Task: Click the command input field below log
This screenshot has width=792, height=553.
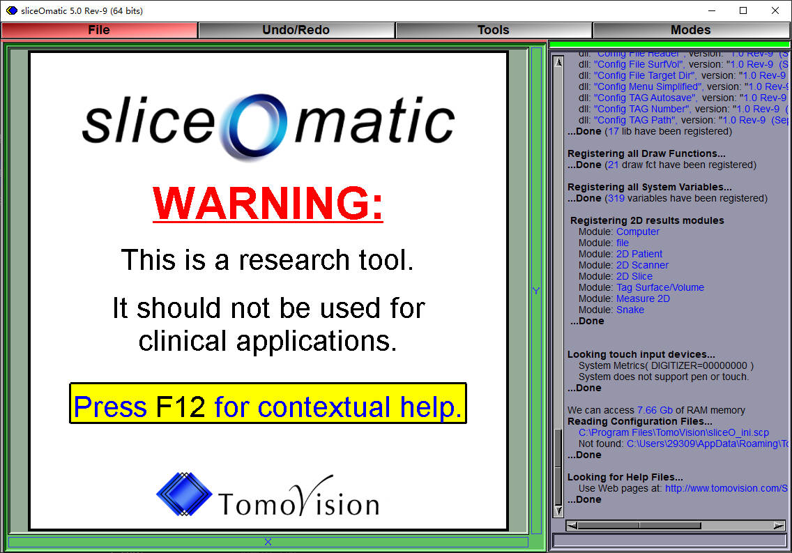Action: [669, 540]
